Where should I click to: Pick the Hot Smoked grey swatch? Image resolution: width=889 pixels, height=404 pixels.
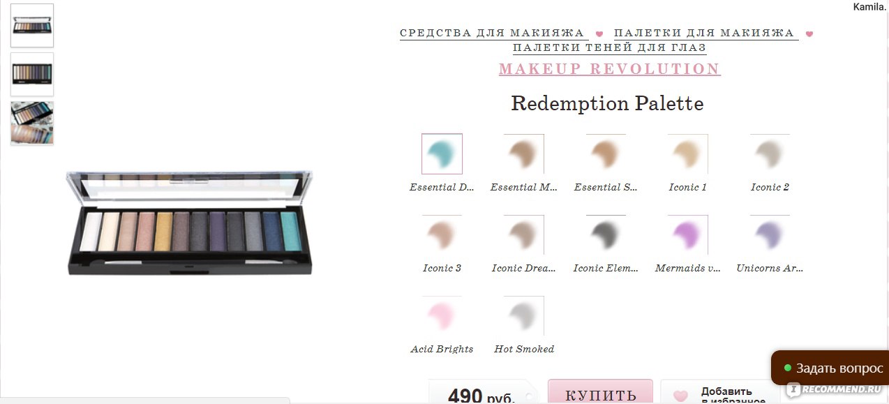point(524,315)
